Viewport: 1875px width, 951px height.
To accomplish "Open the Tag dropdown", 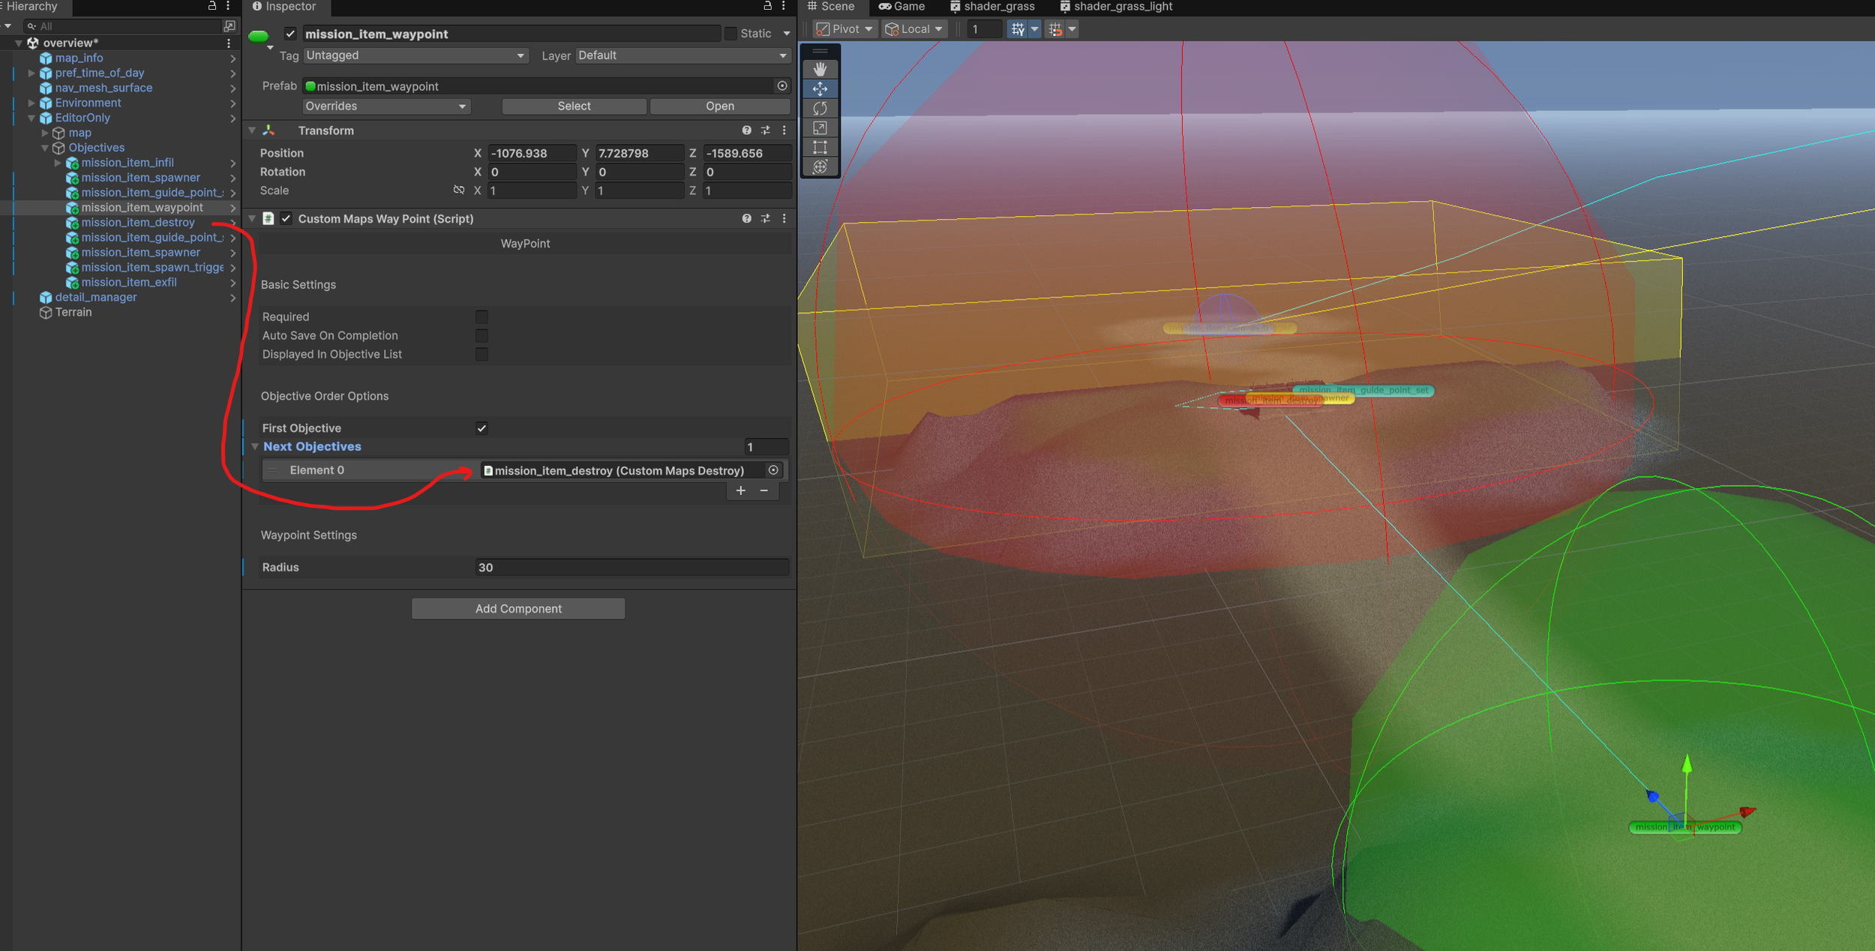I will point(415,55).
